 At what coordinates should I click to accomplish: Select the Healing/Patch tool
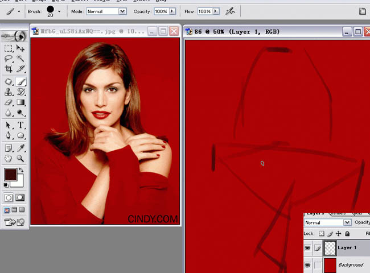click(9, 82)
